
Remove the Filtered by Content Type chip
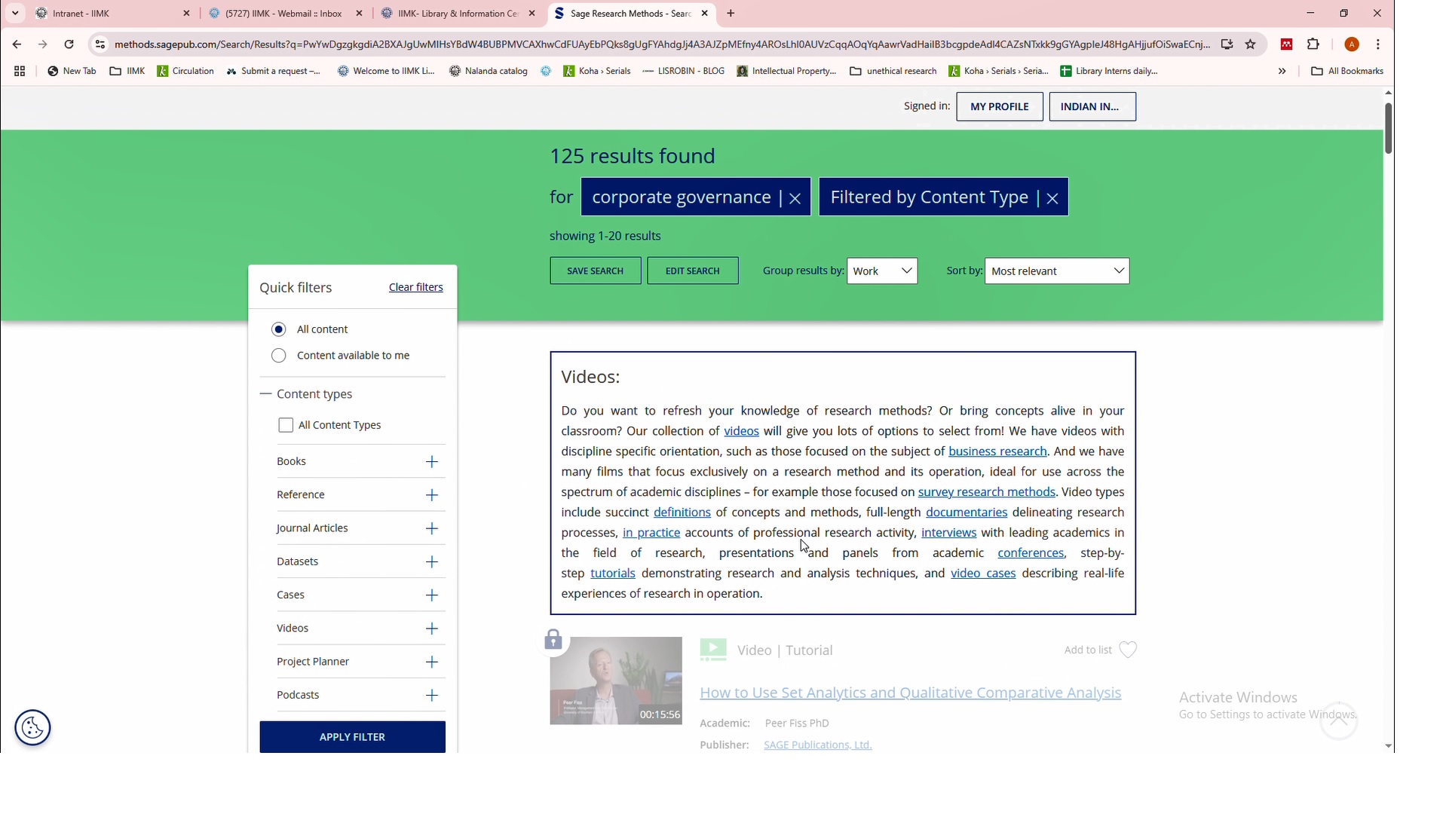pyautogui.click(x=1052, y=198)
